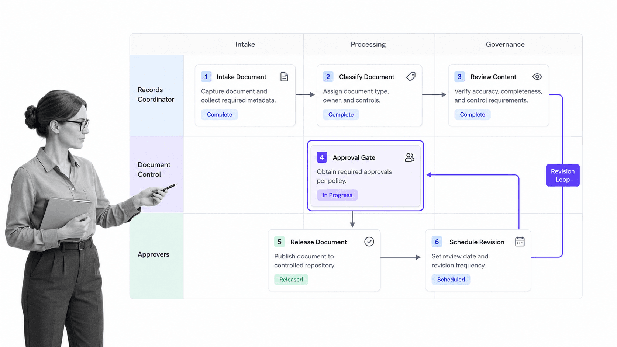Select the step 3 number badge
This screenshot has height=347, width=617.
[x=459, y=77]
